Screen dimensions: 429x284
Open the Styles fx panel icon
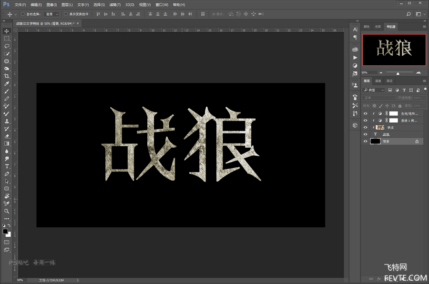pyautogui.click(x=355, y=74)
